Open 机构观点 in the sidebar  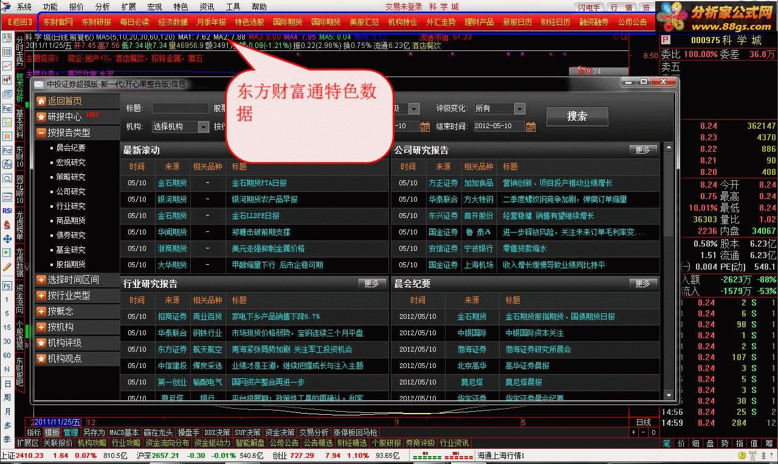64,358
